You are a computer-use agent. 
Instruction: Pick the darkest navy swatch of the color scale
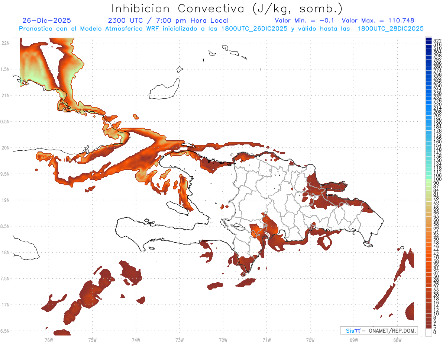pyautogui.click(x=428, y=39)
